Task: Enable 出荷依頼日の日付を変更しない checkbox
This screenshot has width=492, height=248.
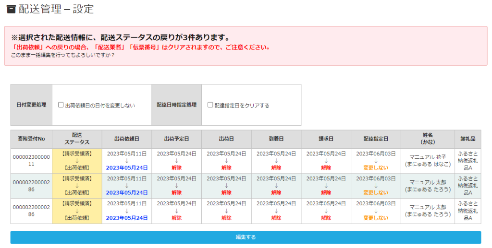Action: click(x=61, y=105)
